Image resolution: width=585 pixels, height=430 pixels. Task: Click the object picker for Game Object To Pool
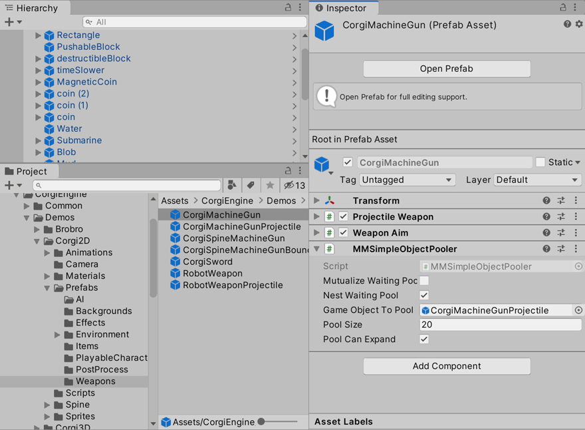[578, 310]
